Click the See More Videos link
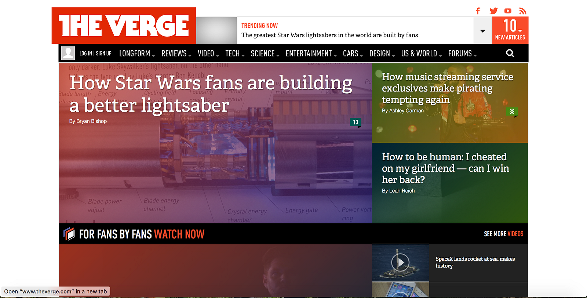 click(x=504, y=234)
